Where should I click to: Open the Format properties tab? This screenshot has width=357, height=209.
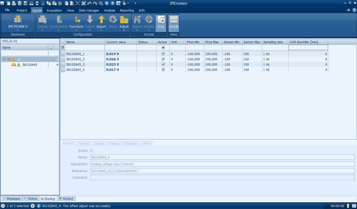click(x=84, y=144)
